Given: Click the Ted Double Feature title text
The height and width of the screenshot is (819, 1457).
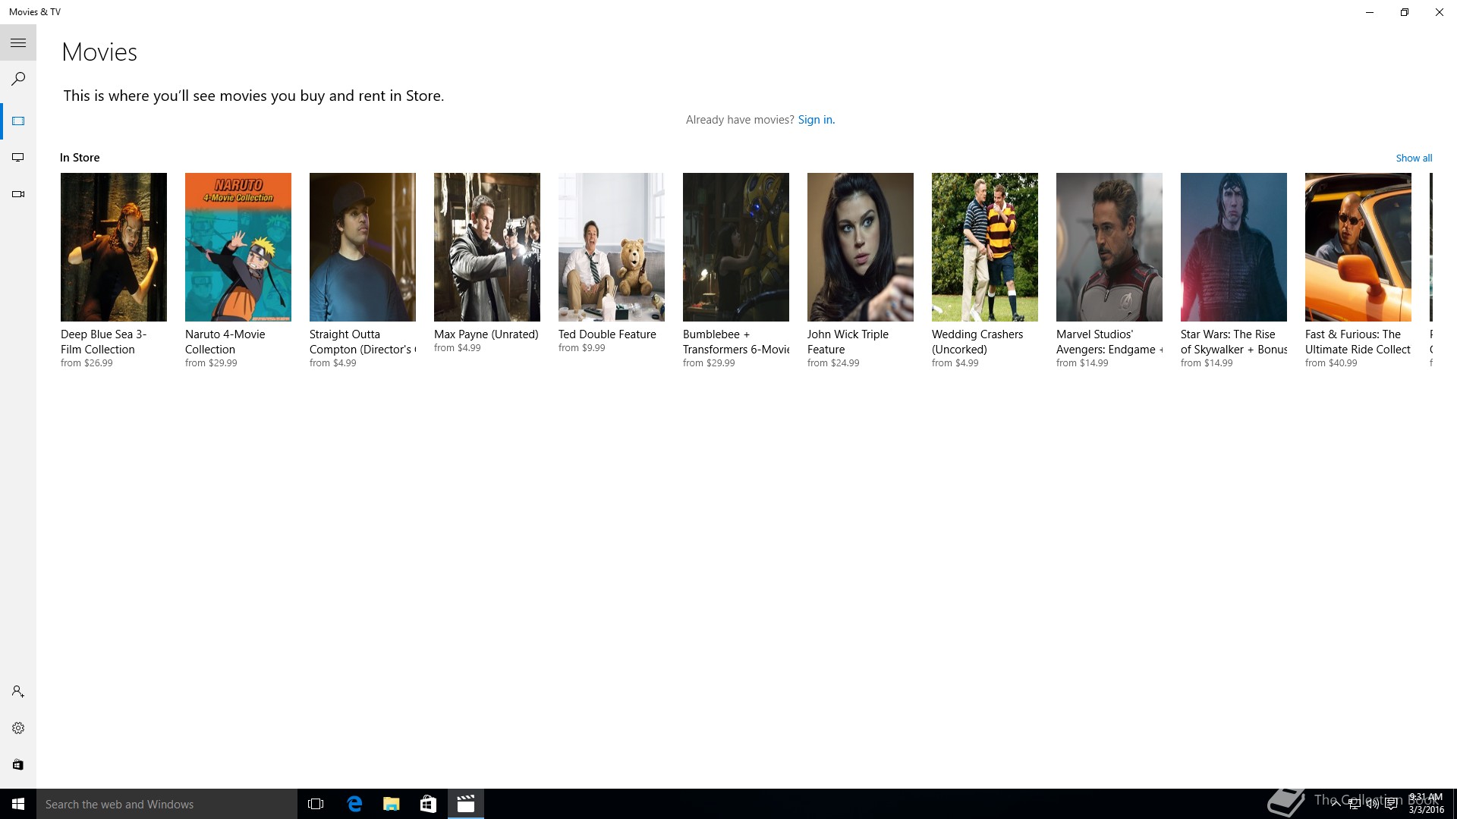Looking at the screenshot, I should point(607,334).
